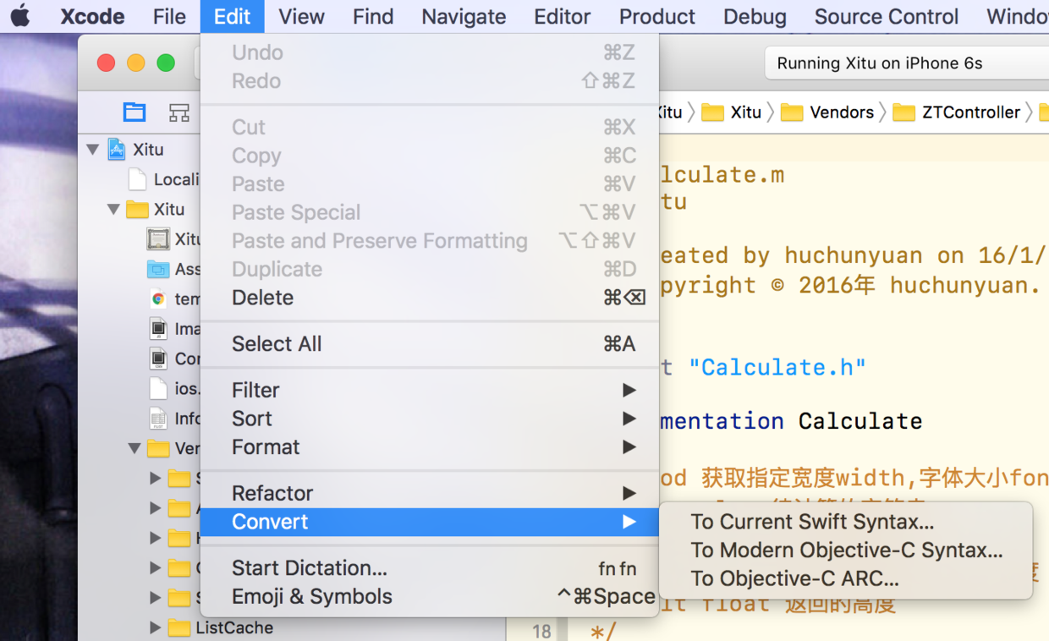Expand the ListCache folder
Image resolution: width=1049 pixels, height=641 pixels.
click(155, 627)
